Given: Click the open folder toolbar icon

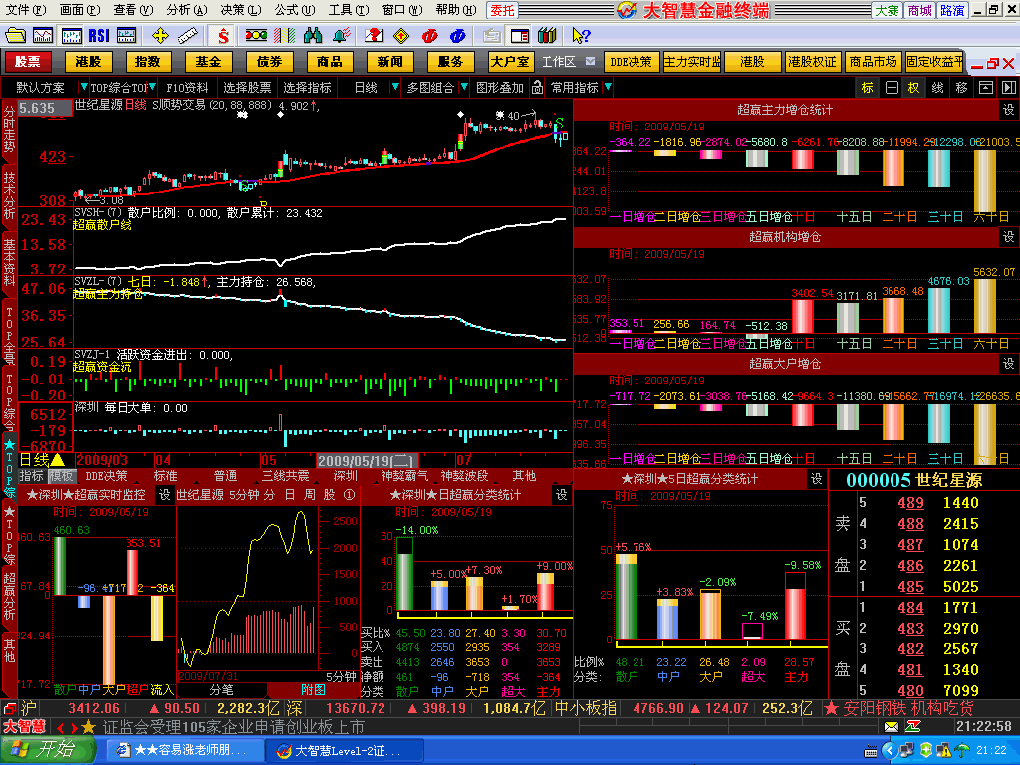Looking at the screenshot, I should [15, 35].
